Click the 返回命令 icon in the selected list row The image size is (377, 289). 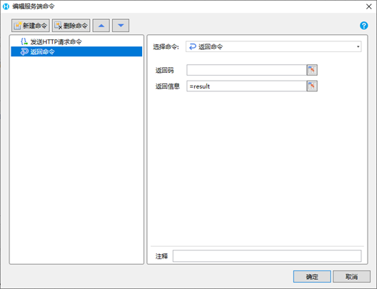tap(24, 51)
